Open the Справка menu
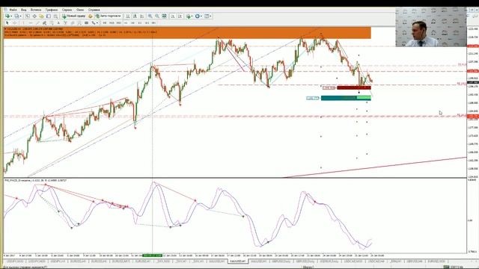 [94, 10]
